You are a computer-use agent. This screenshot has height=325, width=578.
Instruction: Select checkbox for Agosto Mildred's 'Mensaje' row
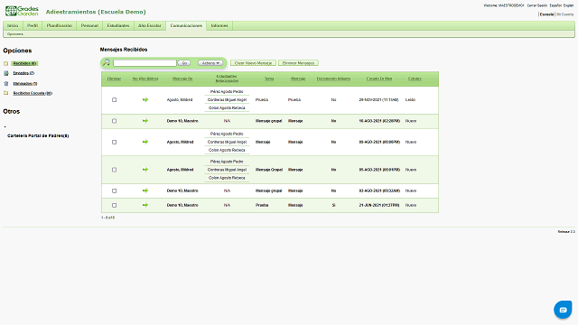point(115,142)
